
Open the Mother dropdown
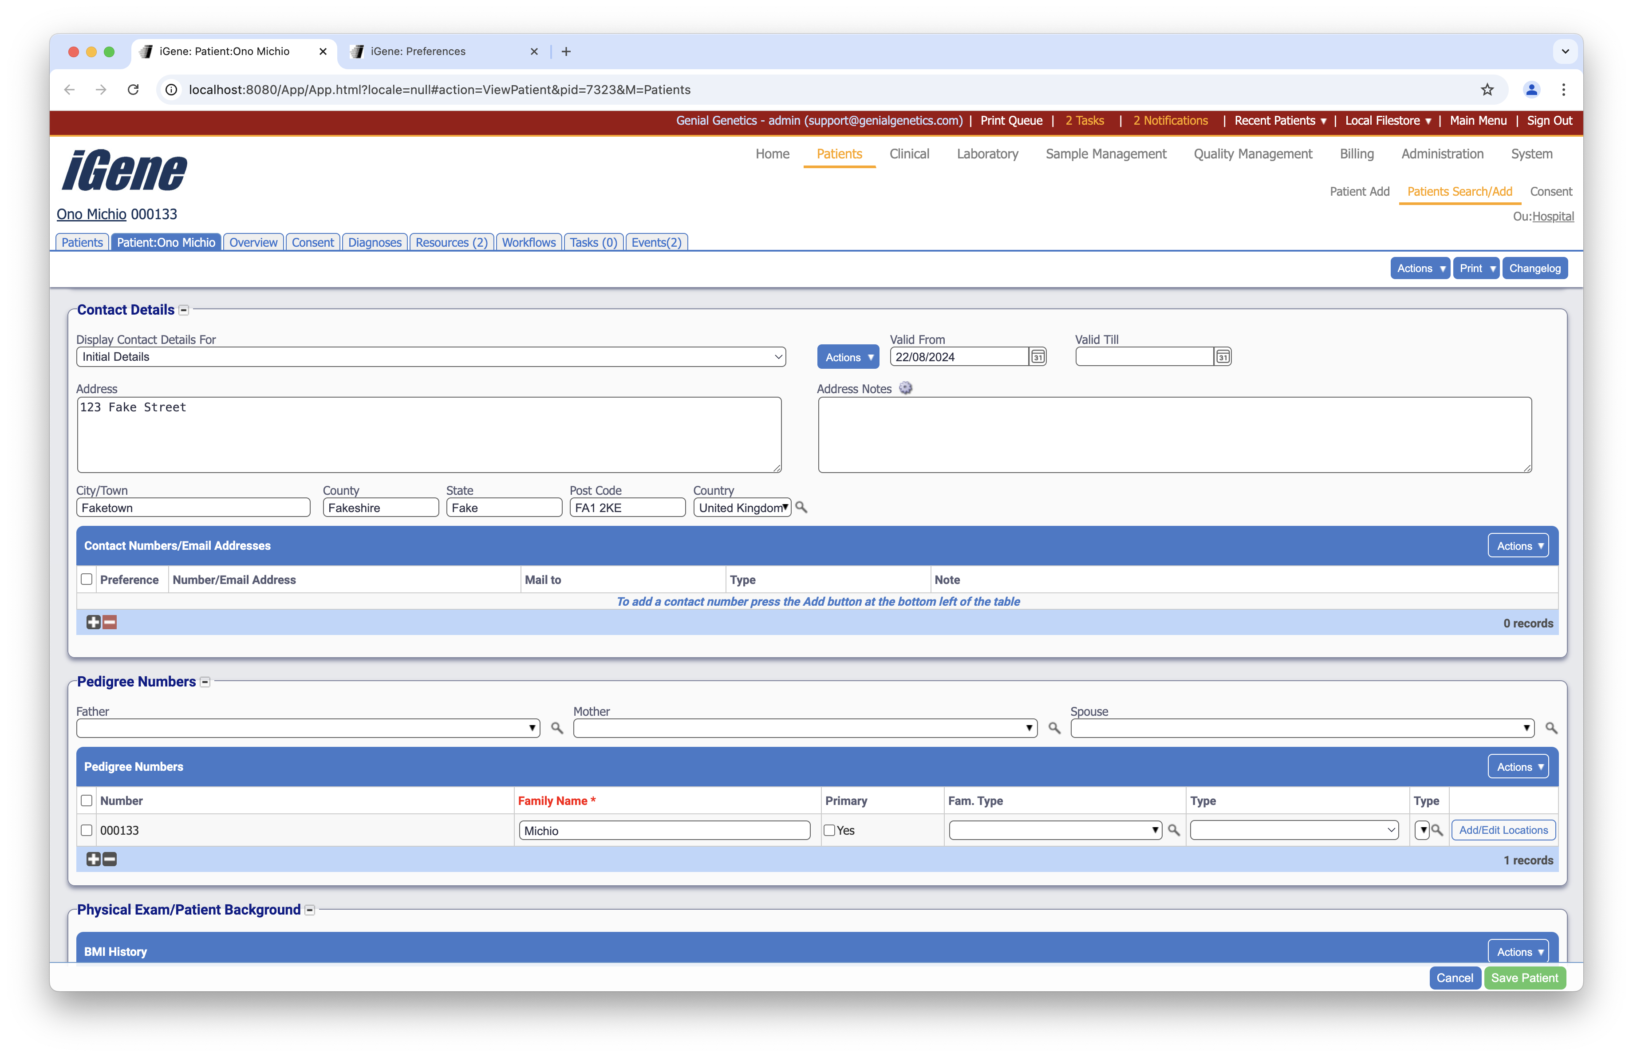[804, 728]
